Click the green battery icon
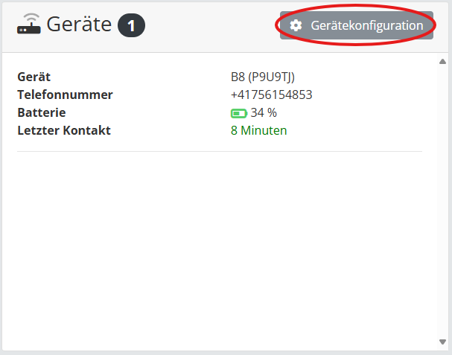 pos(238,113)
